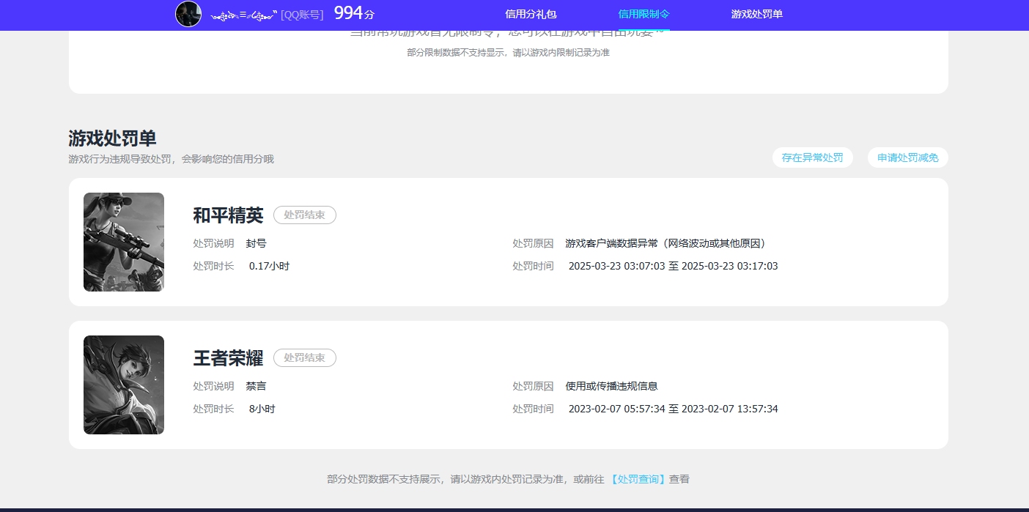Image resolution: width=1029 pixels, height=512 pixels.
Task: Click the 2023-02-07 punishment time range
Action: click(x=673, y=409)
